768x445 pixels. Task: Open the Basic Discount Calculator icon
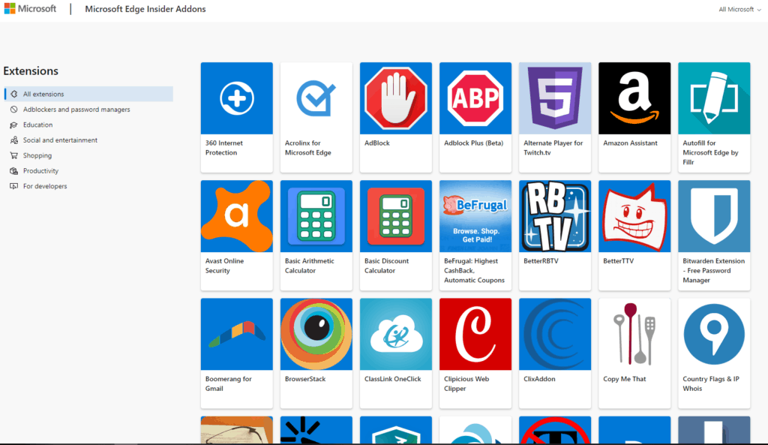click(x=396, y=216)
